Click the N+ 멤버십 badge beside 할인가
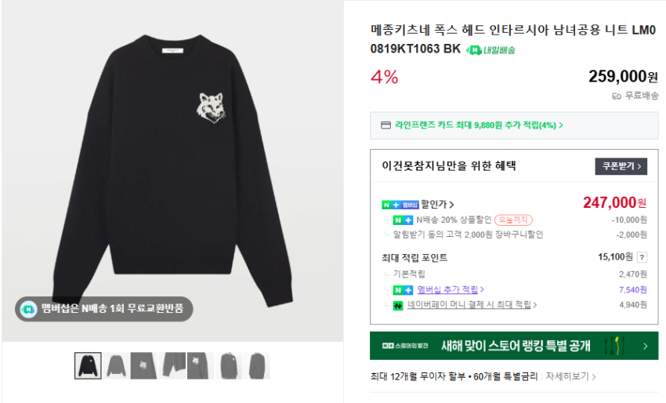Screen dimensions: 666x403 (400, 205)
